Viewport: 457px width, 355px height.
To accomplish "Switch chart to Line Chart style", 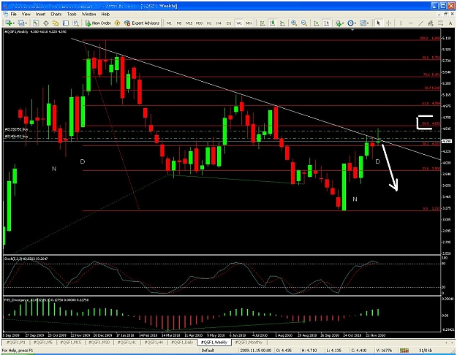I will point(282,23).
